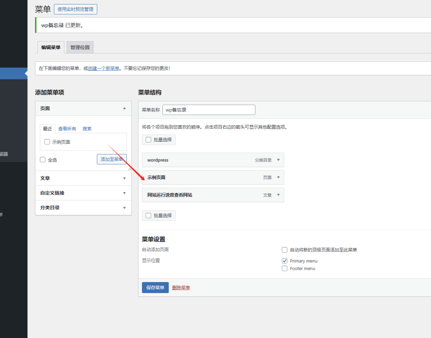Tick the 全选 checkbox
431x338 pixels.
pyautogui.click(x=43, y=160)
